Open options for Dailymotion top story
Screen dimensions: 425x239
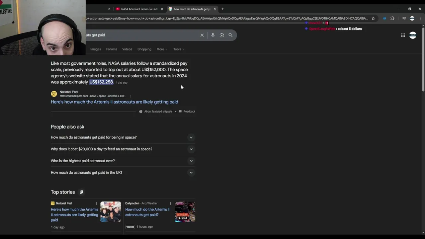[171, 203]
